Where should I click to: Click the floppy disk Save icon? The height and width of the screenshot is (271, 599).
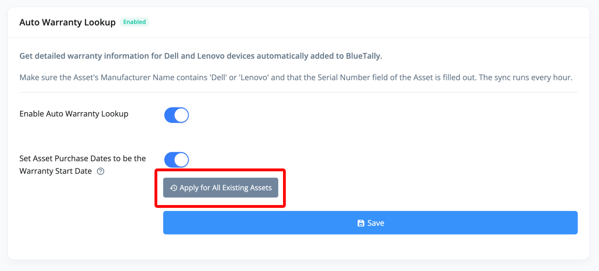(x=361, y=223)
